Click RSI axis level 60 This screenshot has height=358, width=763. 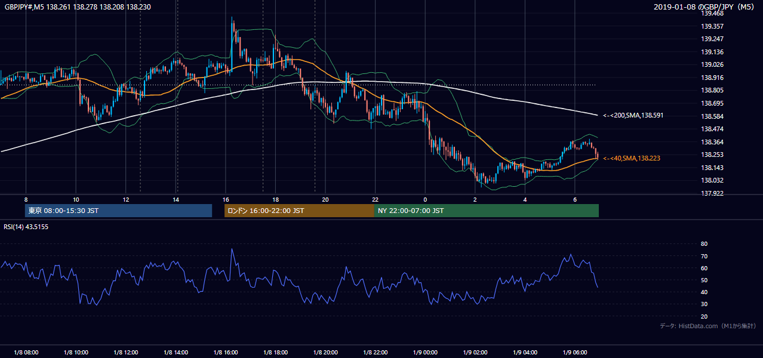point(704,268)
